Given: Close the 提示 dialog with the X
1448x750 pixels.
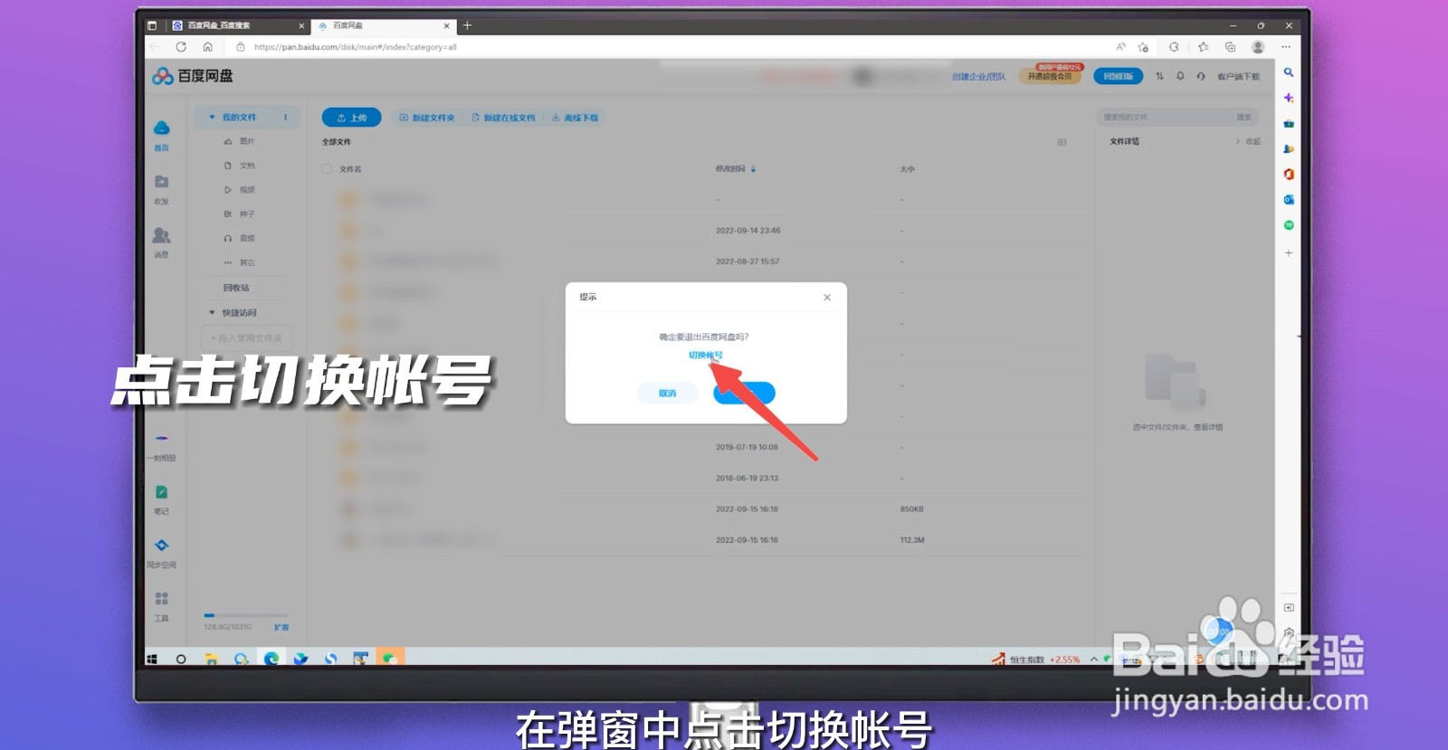Looking at the screenshot, I should pyautogui.click(x=826, y=297).
